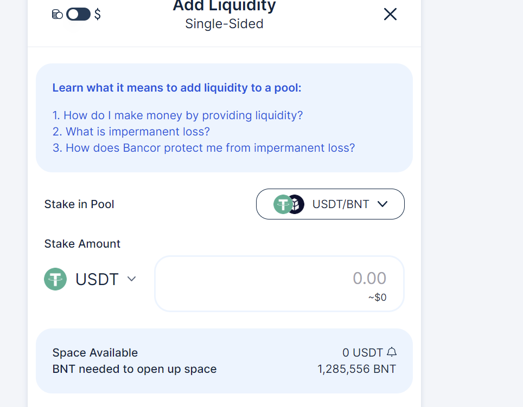Click the USDT stake token label
This screenshot has width=523, height=407.
[x=97, y=279]
